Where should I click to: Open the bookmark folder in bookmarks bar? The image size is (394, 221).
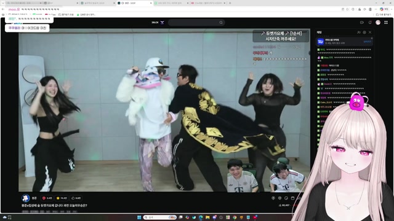[x=66, y=15]
